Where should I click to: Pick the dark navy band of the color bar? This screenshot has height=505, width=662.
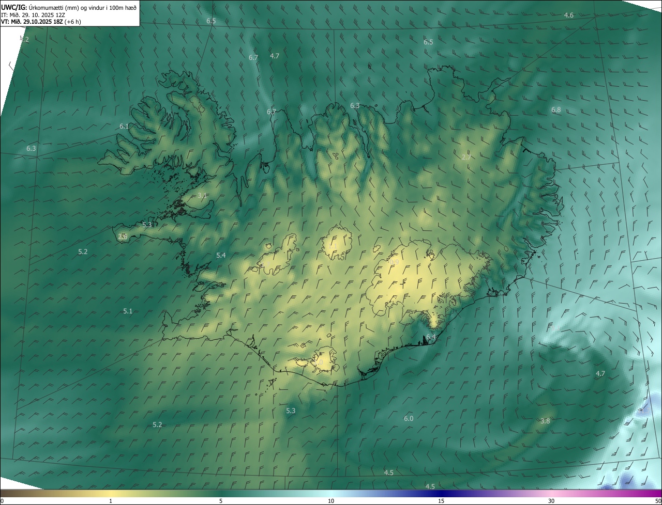pos(441,494)
